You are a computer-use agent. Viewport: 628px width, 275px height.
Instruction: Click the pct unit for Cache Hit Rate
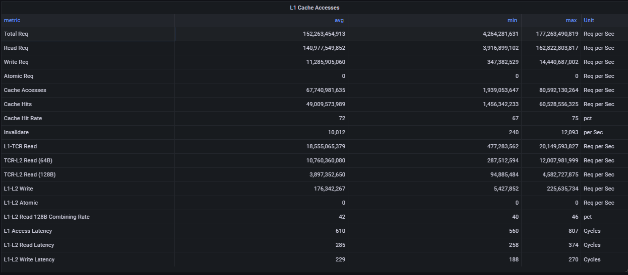pos(588,118)
